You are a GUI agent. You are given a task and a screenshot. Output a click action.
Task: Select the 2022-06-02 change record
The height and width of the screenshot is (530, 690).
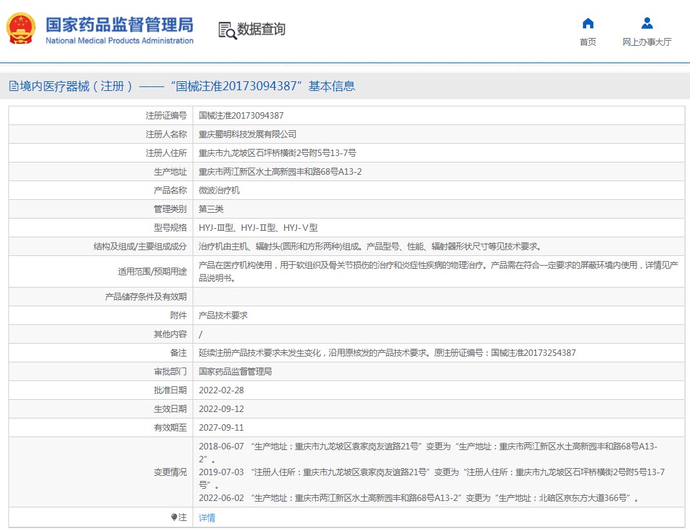pyautogui.click(x=419, y=498)
